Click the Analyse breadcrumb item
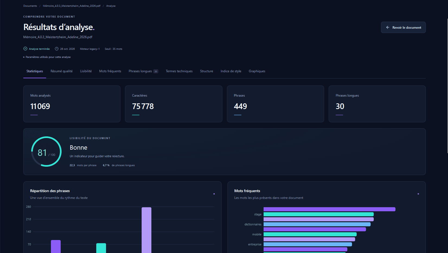Image resolution: width=448 pixels, height=253 pixels. point(111,6)
